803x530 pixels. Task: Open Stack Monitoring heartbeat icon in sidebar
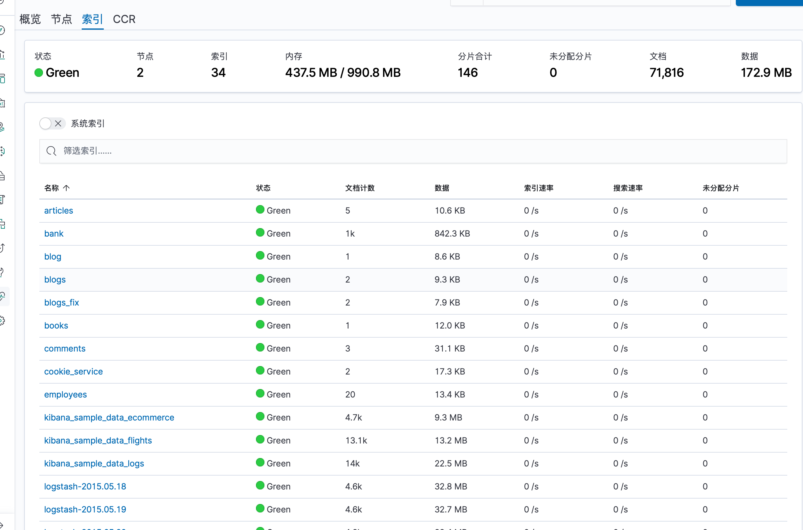2,296
